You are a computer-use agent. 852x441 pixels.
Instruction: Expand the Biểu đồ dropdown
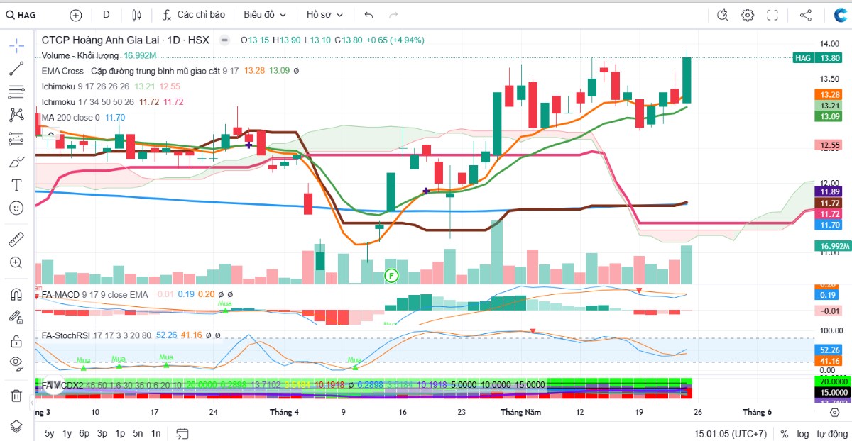[265, 15]
